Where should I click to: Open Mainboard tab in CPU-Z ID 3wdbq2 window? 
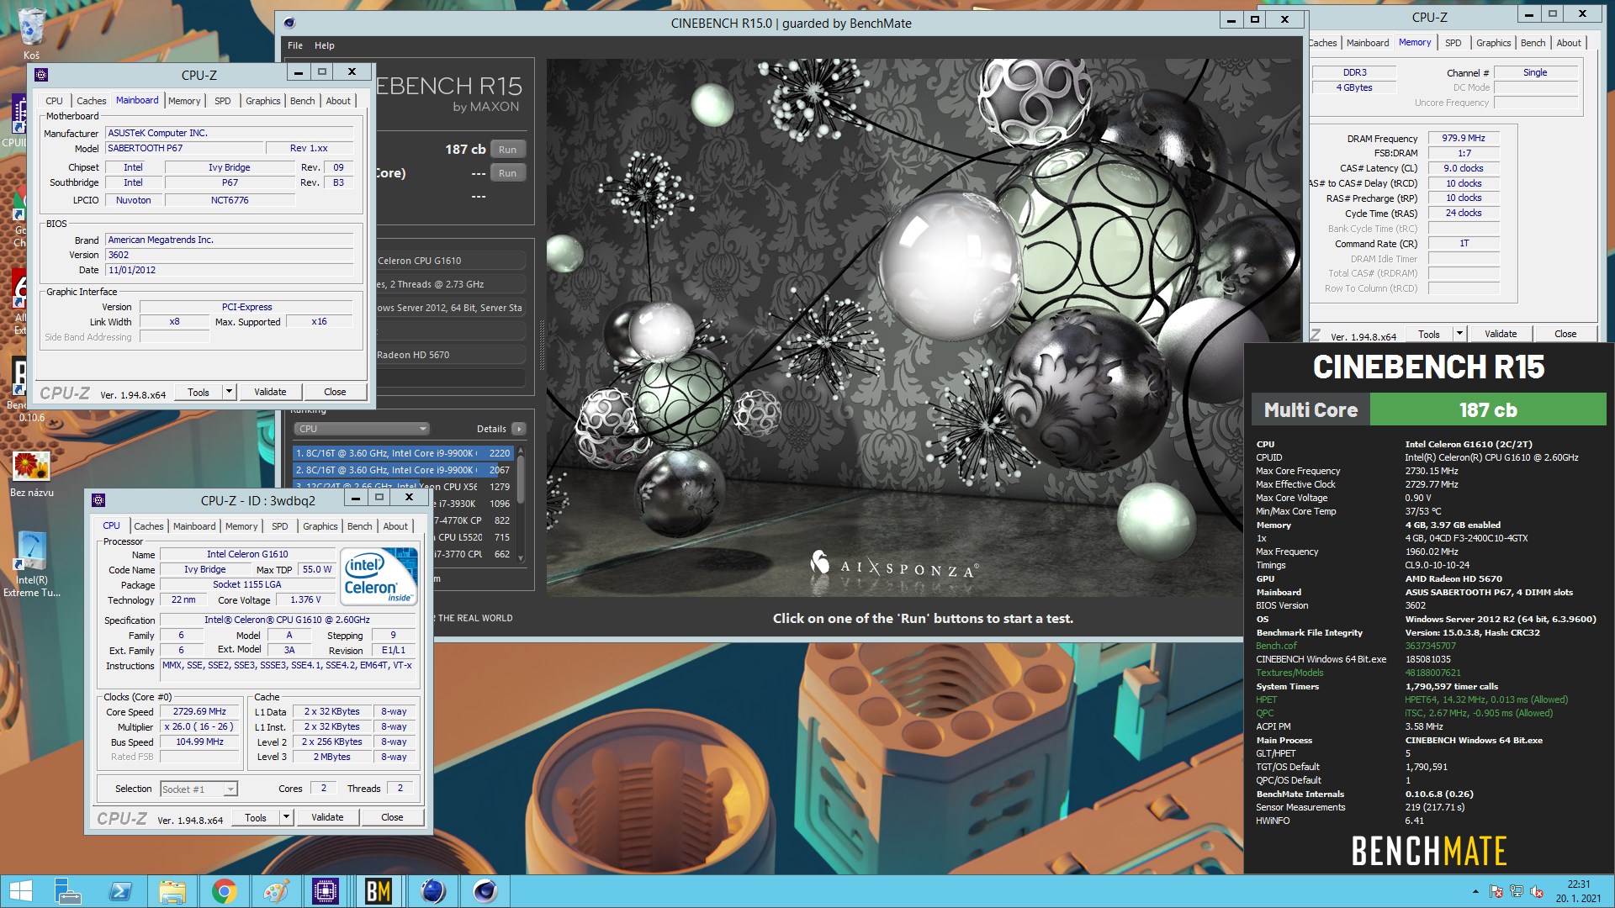coord(194,526)
